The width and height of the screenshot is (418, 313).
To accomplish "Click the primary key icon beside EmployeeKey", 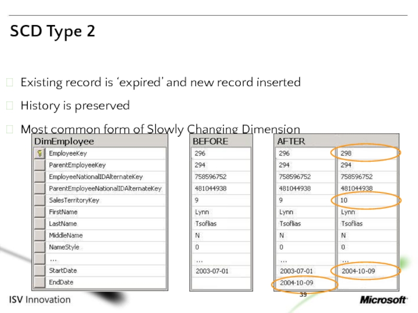I will 39,153.
